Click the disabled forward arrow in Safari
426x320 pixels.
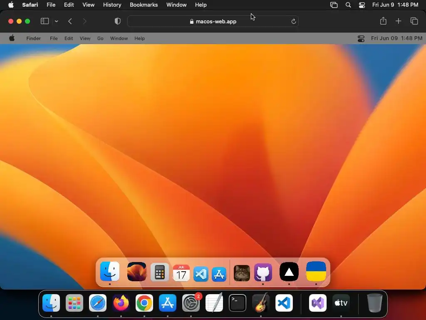[84, 21]
